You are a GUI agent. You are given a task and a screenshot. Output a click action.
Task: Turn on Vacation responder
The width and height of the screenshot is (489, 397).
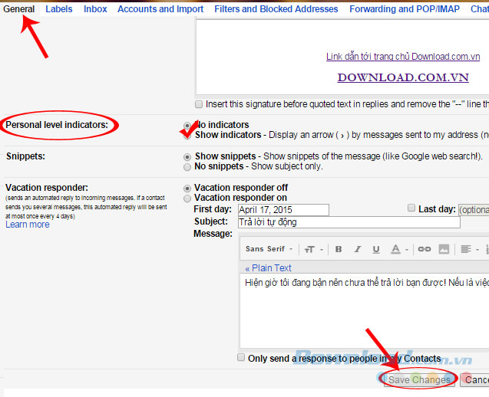pos(188,198)
